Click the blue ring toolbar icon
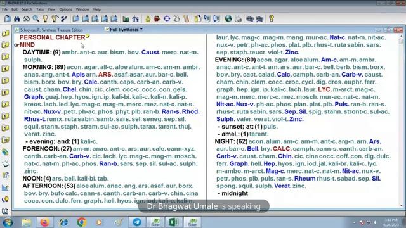The height and width of the screenshot is (228, 406). coord(167,18)
